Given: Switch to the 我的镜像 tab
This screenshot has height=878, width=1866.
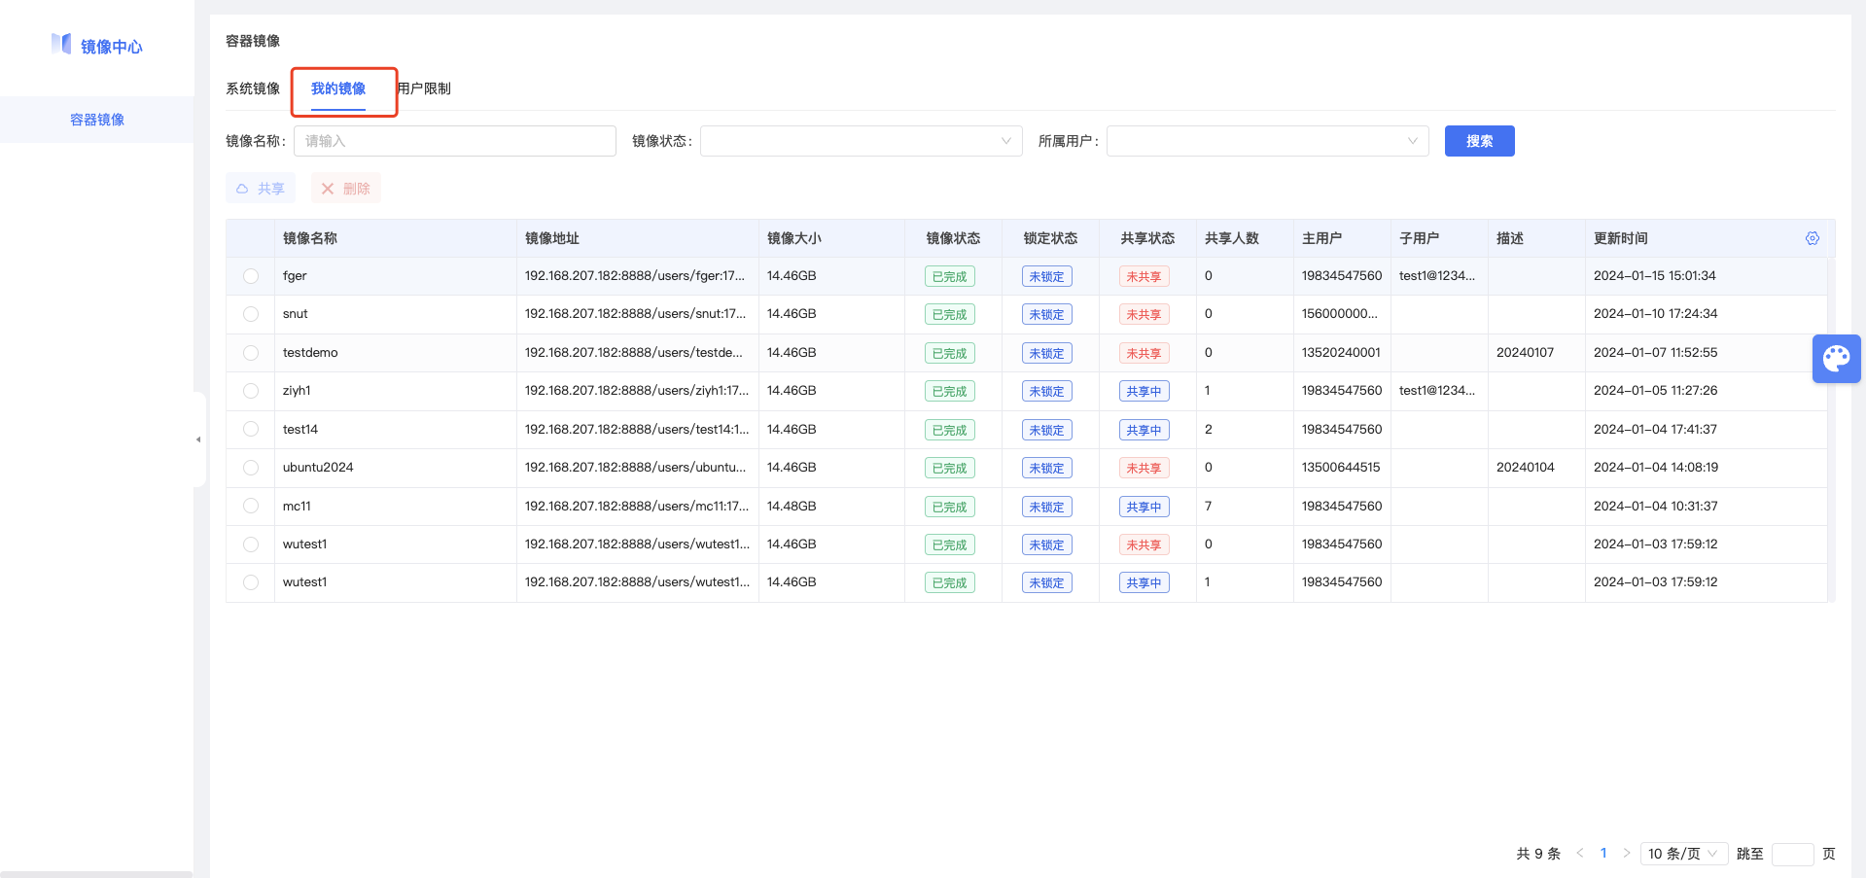Looking at the screenshot, I should 338,88.
